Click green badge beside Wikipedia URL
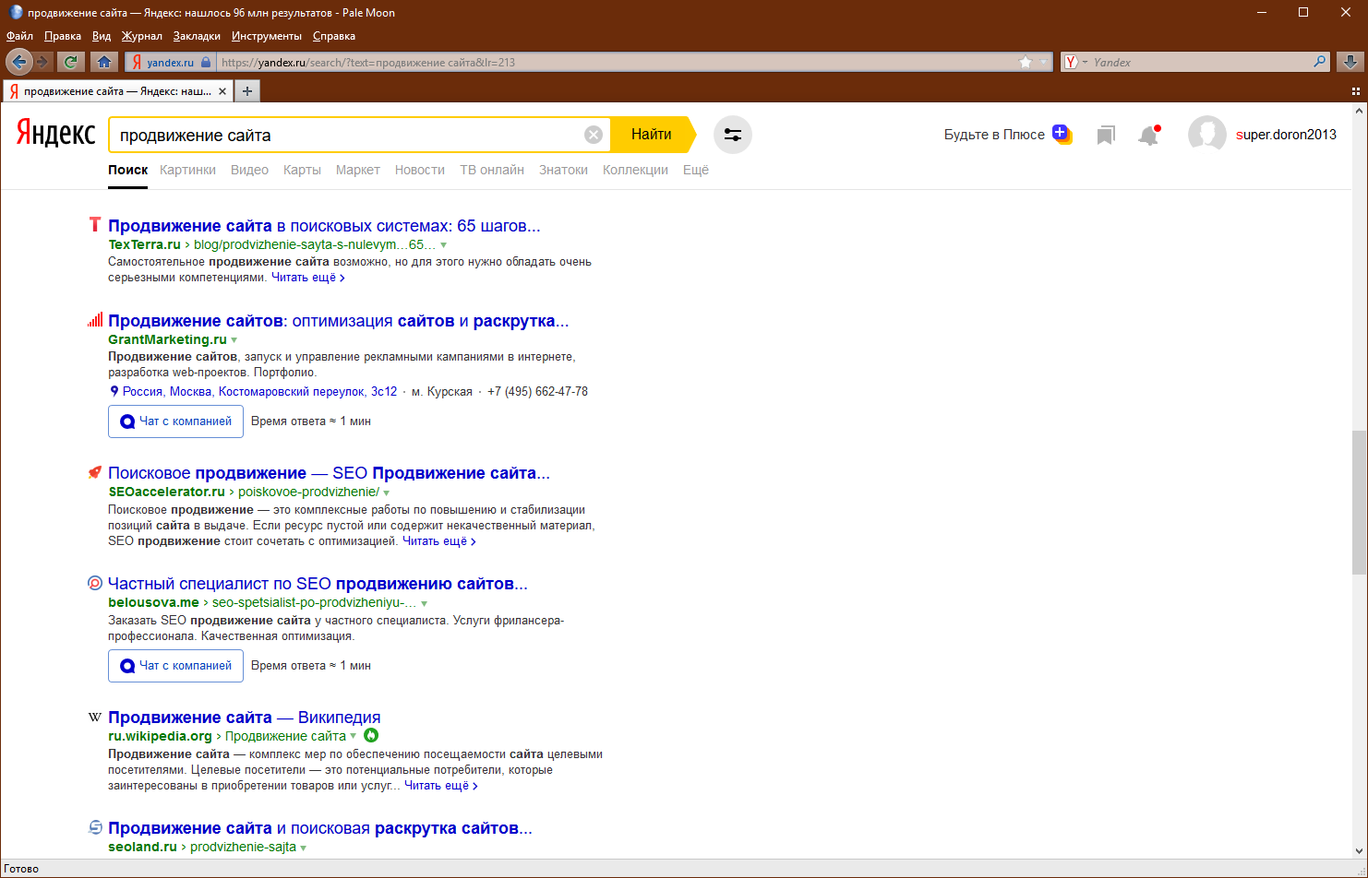Screen dimensions: 1368x878 tap(371, 735)
